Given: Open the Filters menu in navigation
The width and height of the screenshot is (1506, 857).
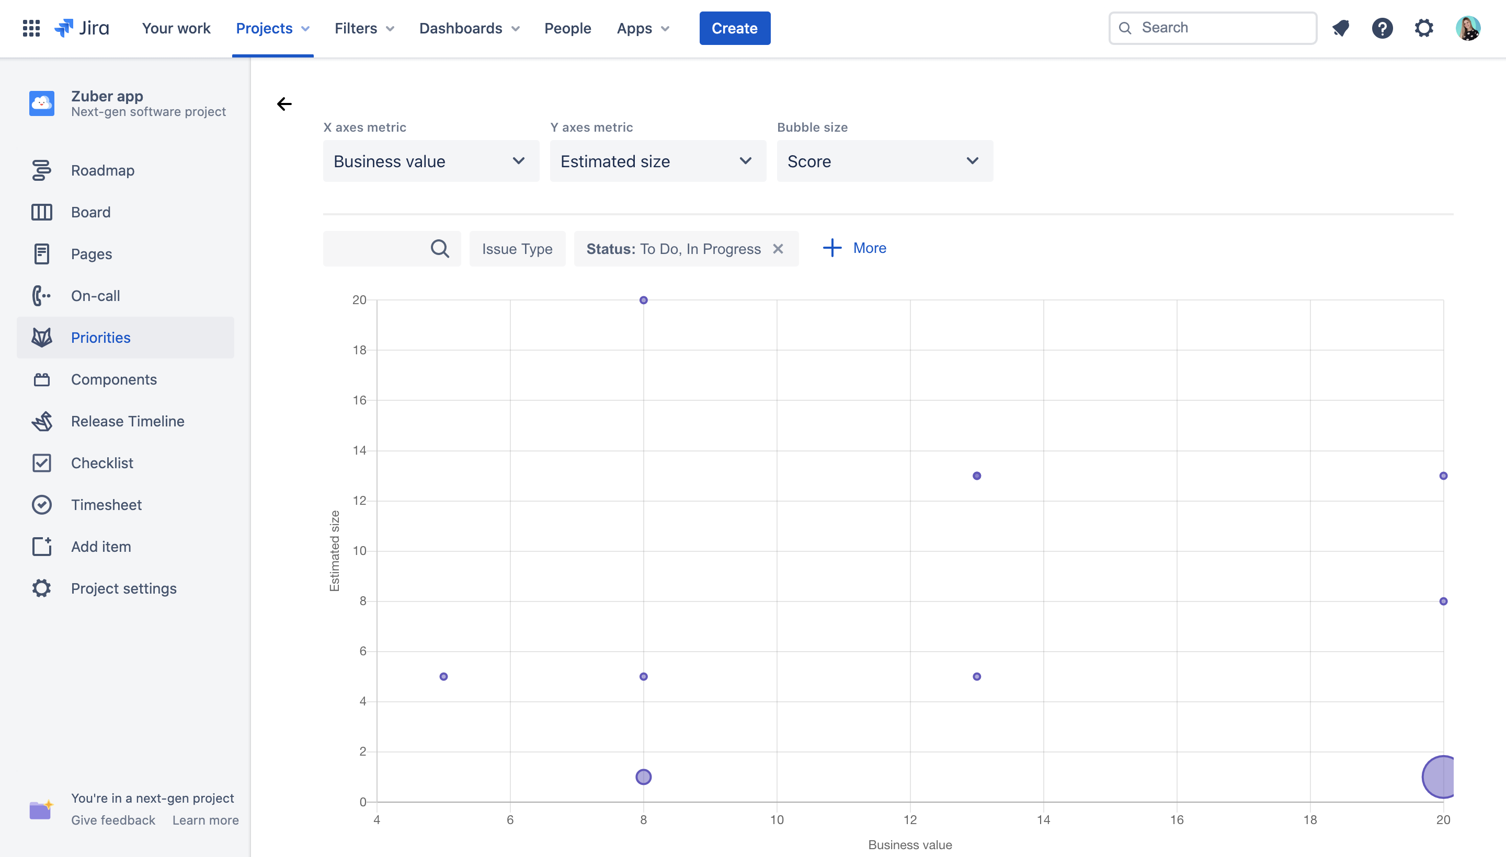Looking at the screenshot, I should pyautogui.click(x=363, y=28).
